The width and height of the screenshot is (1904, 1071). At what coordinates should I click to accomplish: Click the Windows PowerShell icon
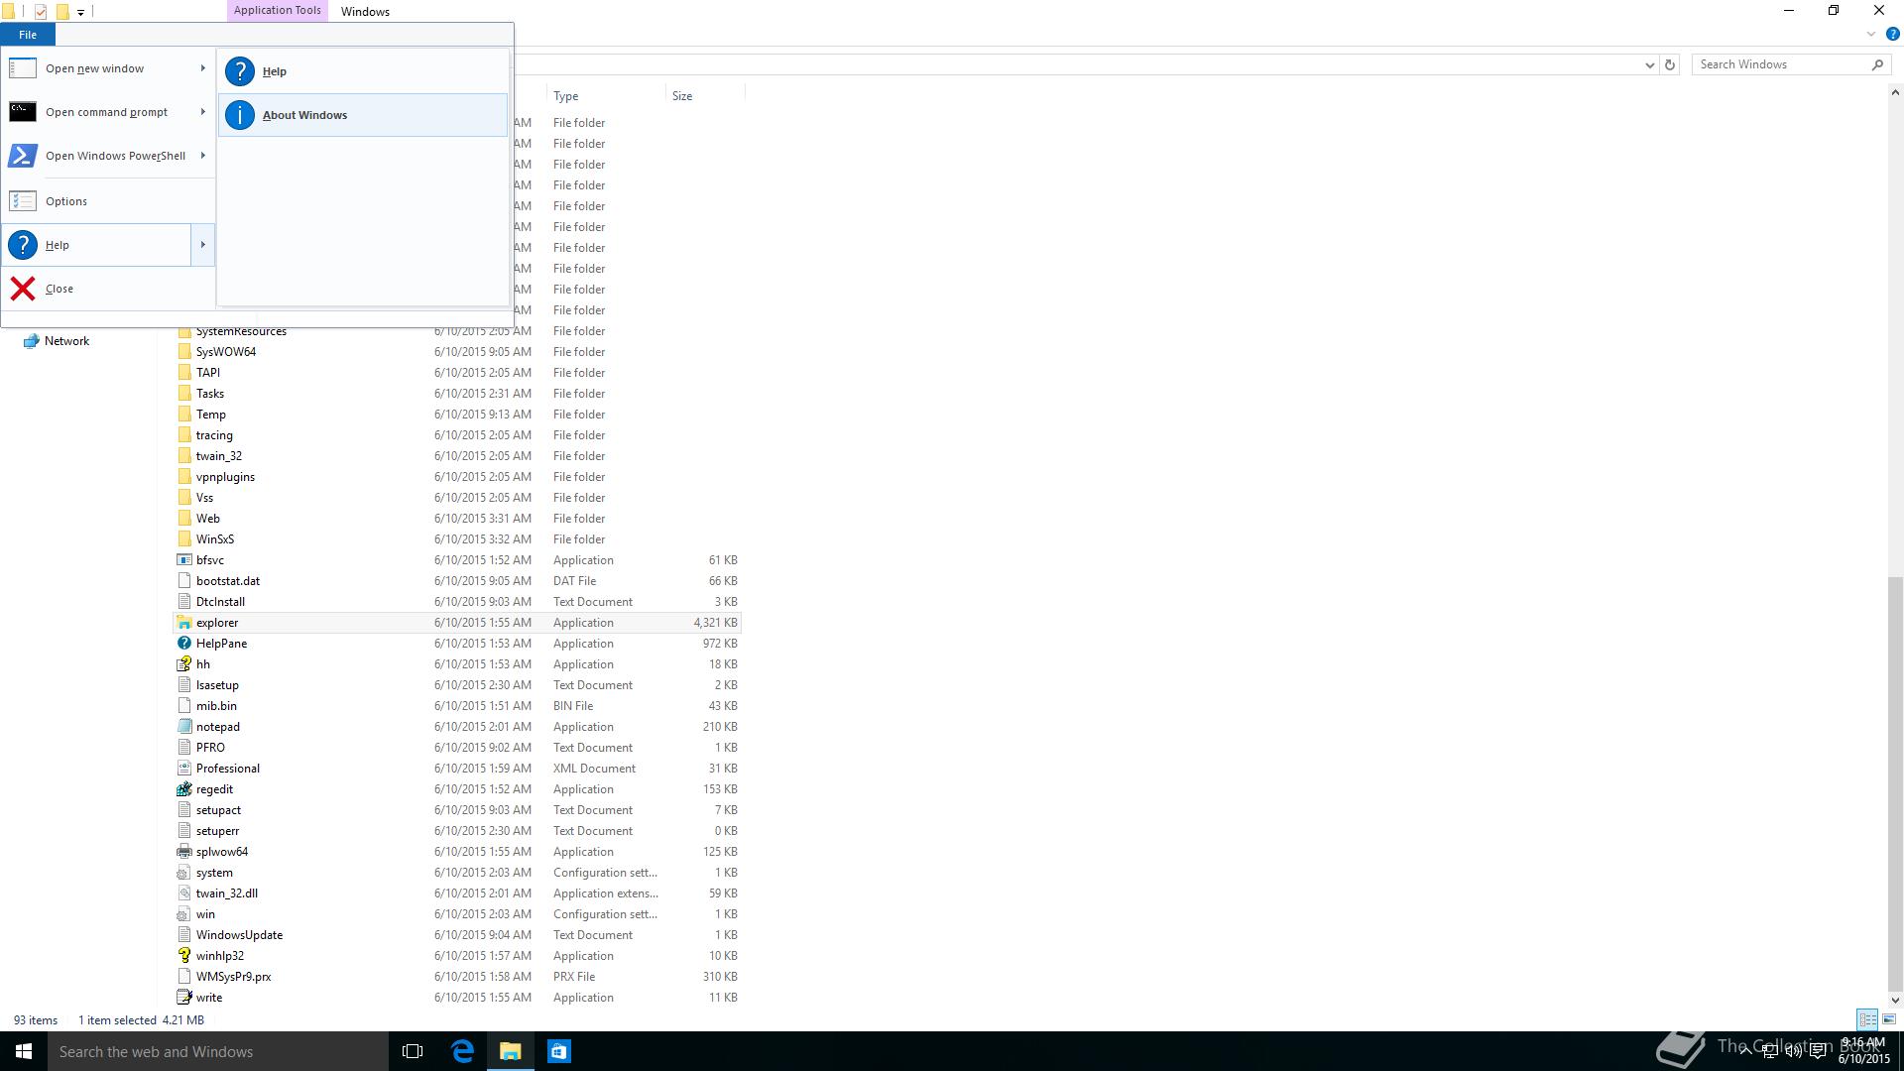coord(23,156)
